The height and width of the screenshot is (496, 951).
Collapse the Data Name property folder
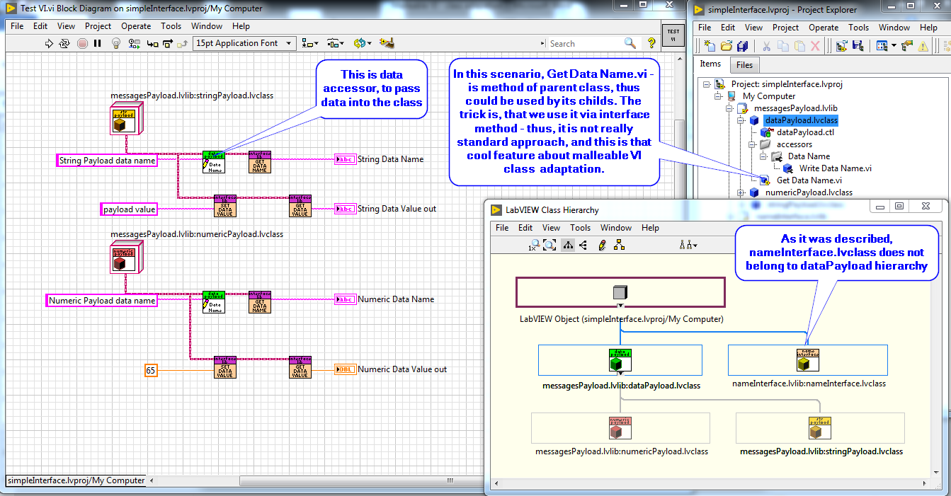pyautogui.click(x=764, y=156)
